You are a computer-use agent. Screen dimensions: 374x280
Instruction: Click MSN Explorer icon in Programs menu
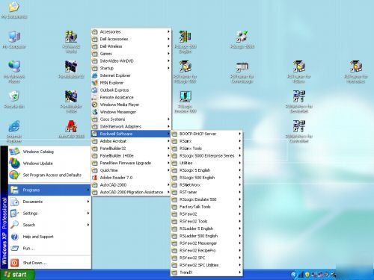(x=95, y=83)
